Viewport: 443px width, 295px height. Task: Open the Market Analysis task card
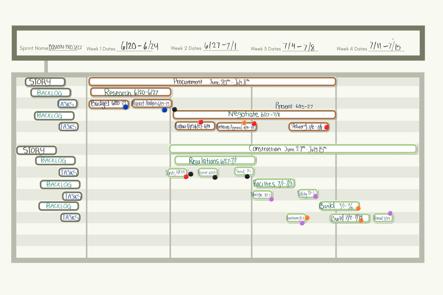tap(152, 104)
